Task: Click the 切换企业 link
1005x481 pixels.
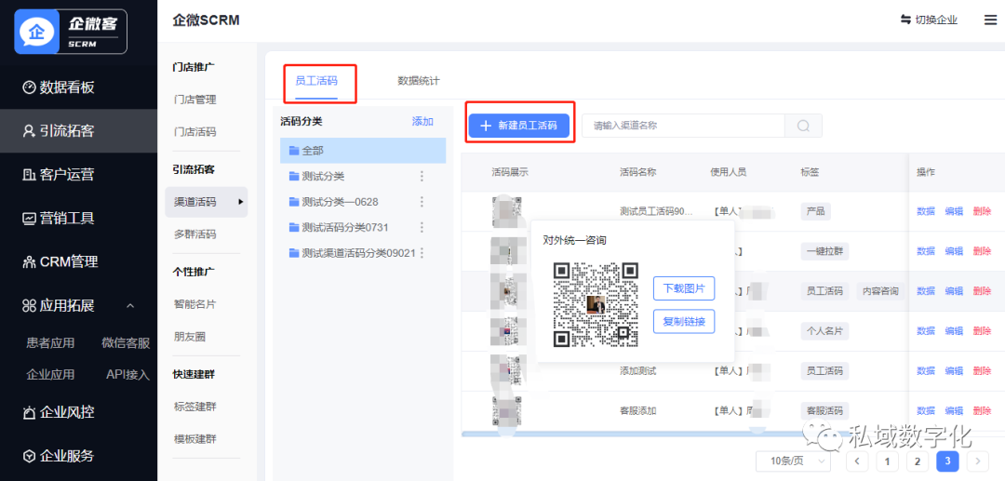Action: 936,20
